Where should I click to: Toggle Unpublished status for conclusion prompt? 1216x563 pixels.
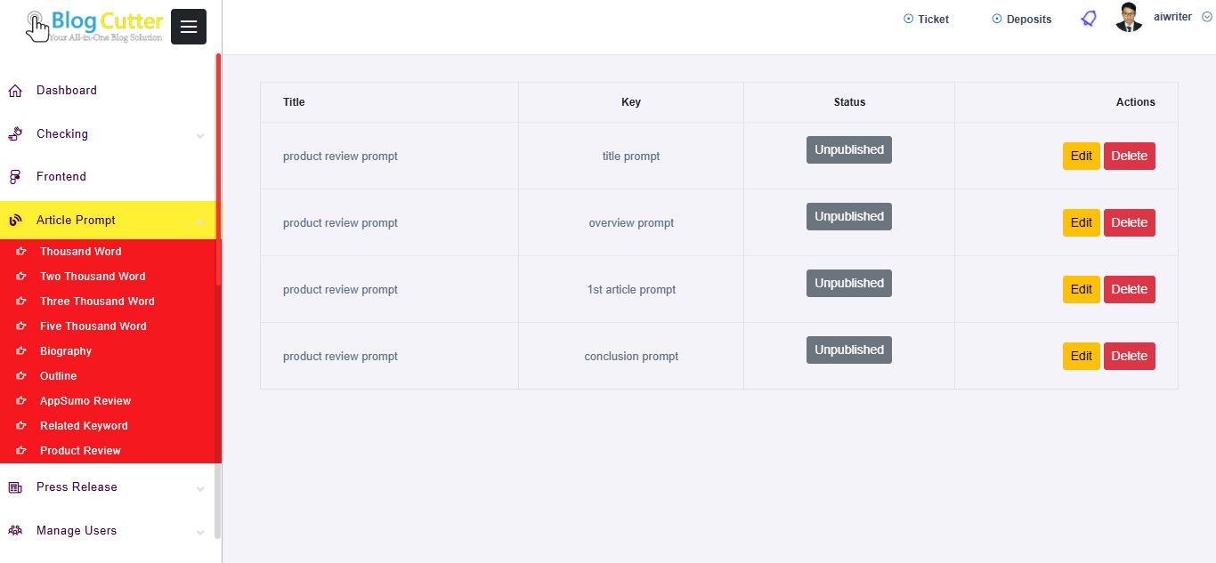pos(848,350)
